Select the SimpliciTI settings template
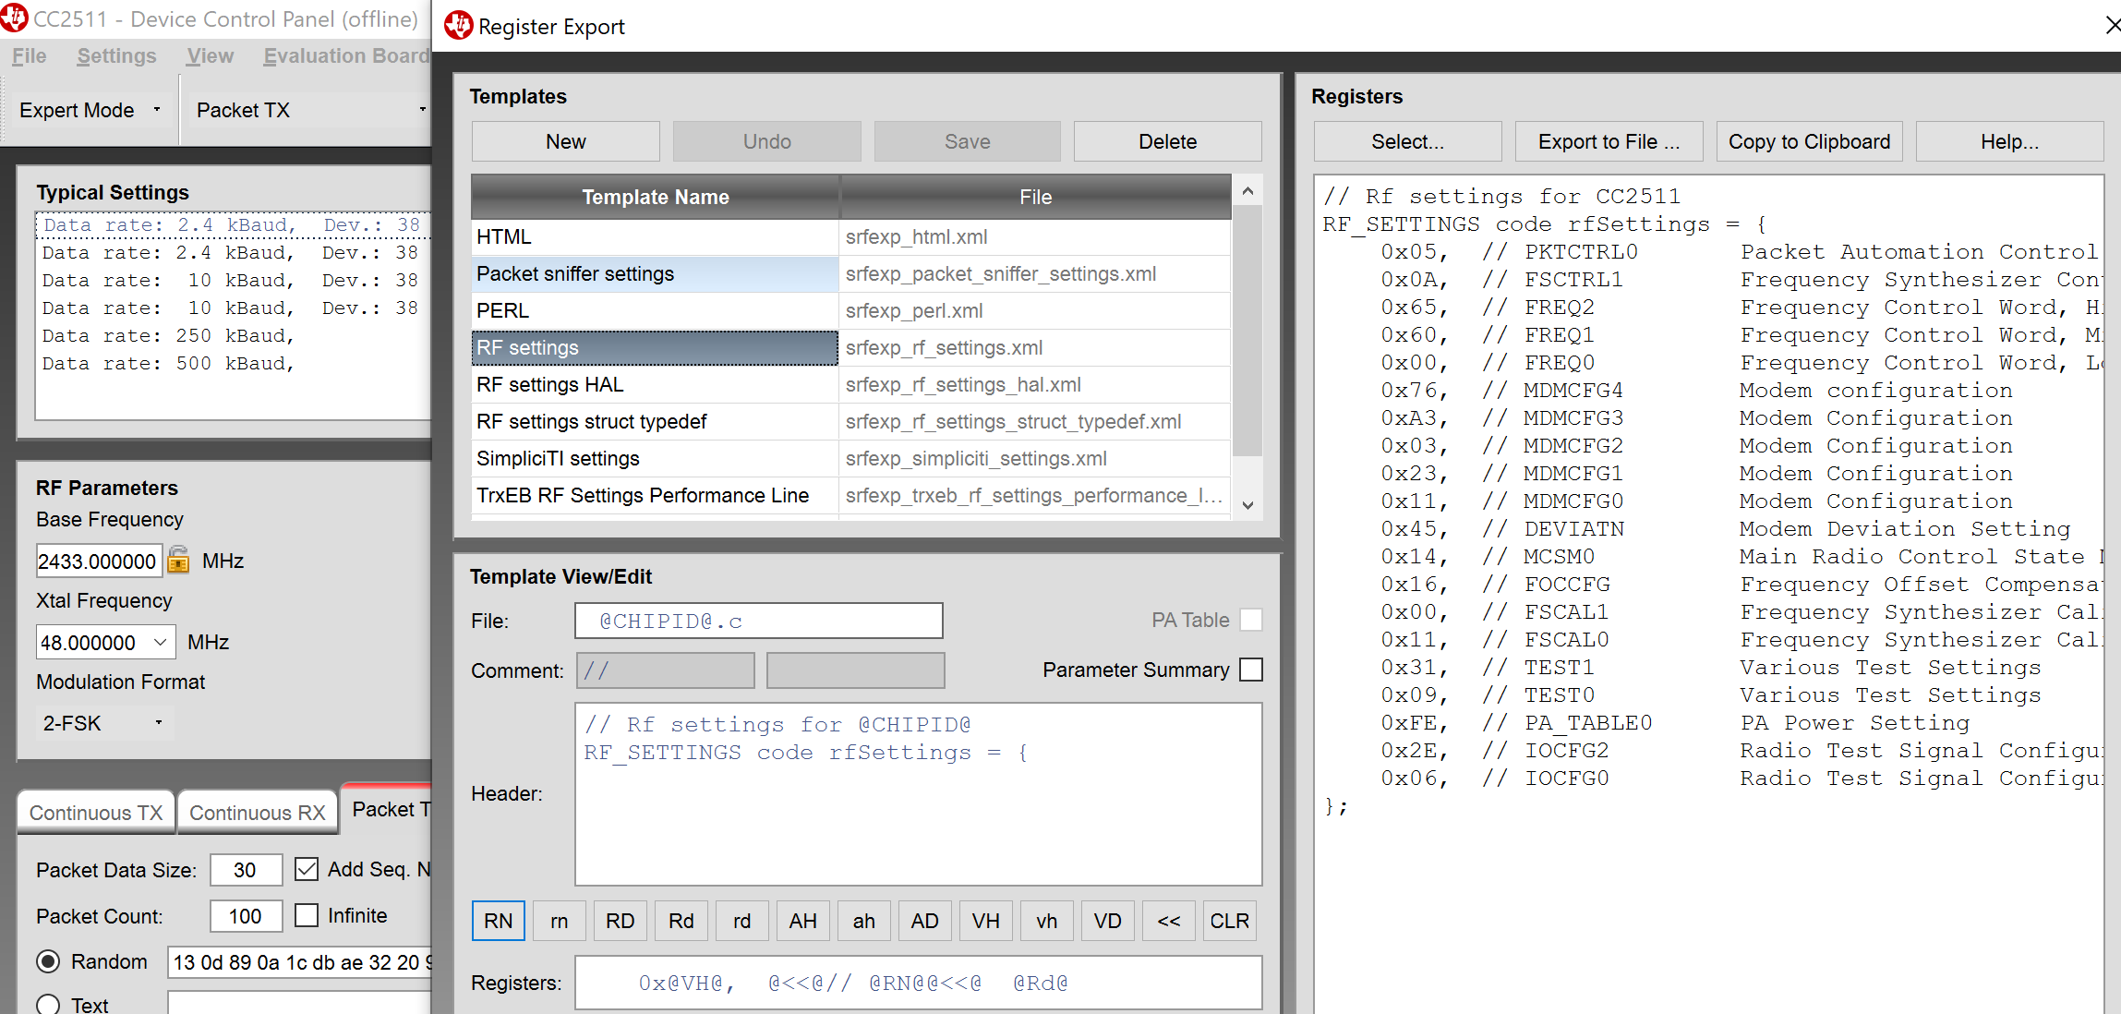Viewport: 2121px width, 1014px height. click(x=850, y=459)
